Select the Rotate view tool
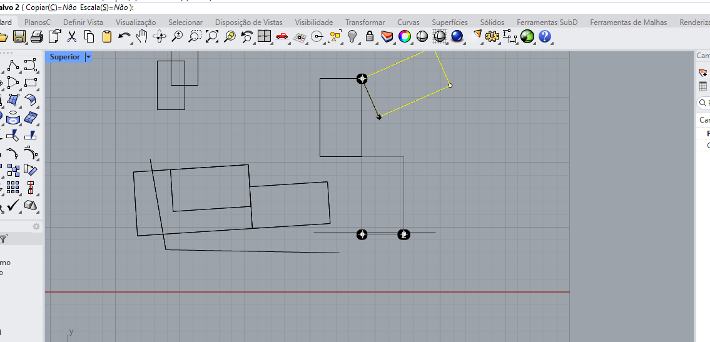 point(160,36)
